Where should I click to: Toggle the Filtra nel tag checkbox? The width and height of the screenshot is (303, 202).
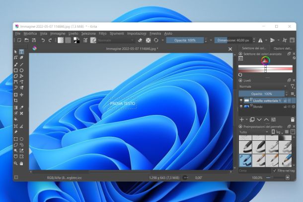(274, 171)
